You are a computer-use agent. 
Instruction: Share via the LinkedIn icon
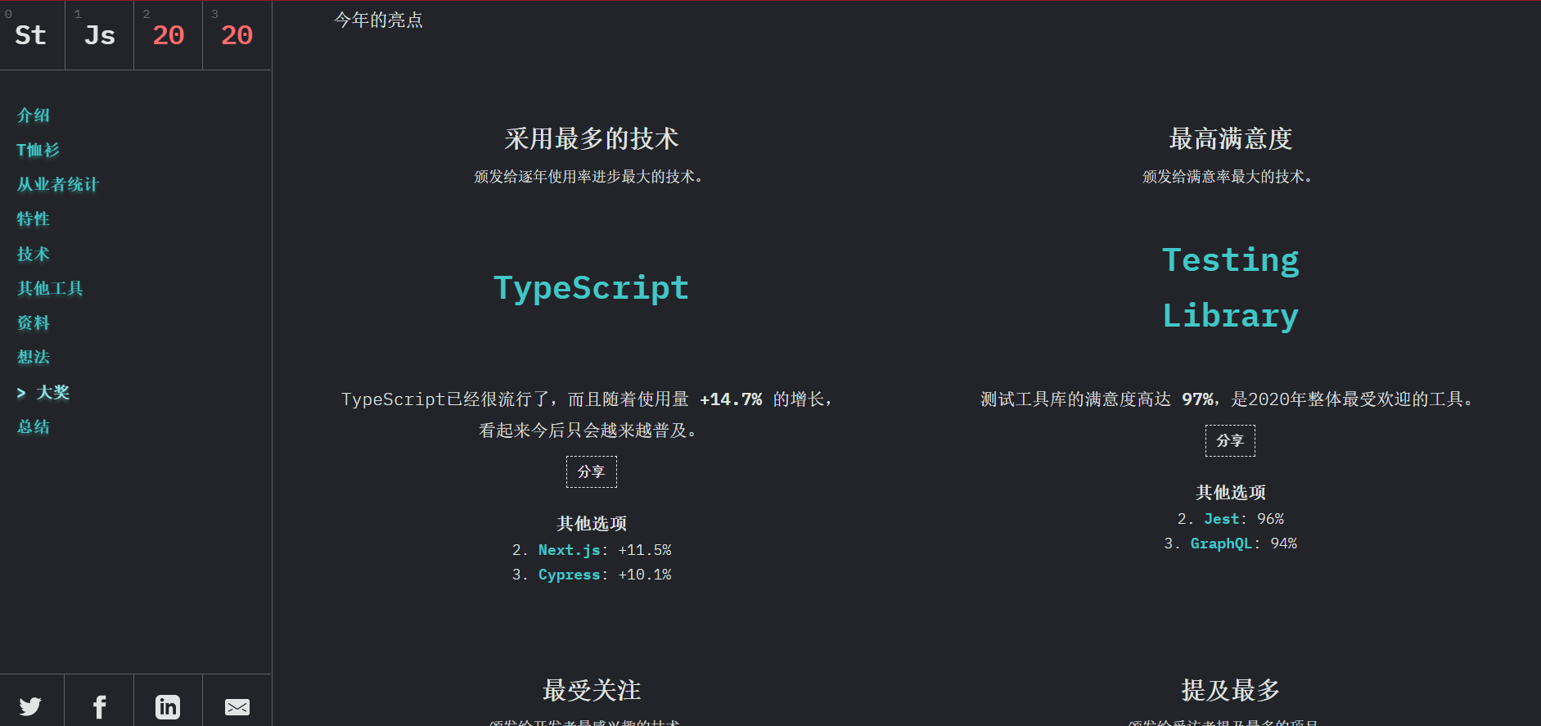pos(168,706)
